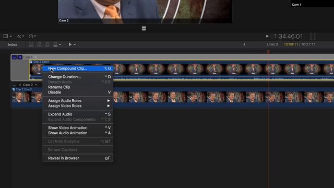Toggle Cam 2 audio speaker icon

coord(20,85)
